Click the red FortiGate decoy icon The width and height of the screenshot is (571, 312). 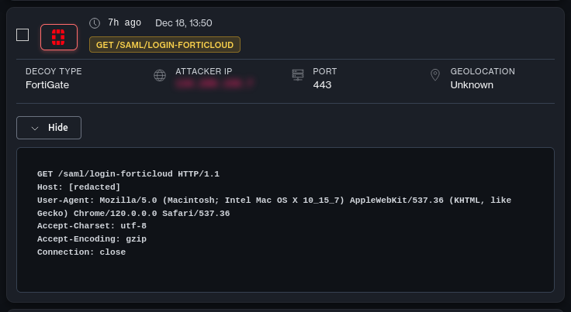pos(59,37)
